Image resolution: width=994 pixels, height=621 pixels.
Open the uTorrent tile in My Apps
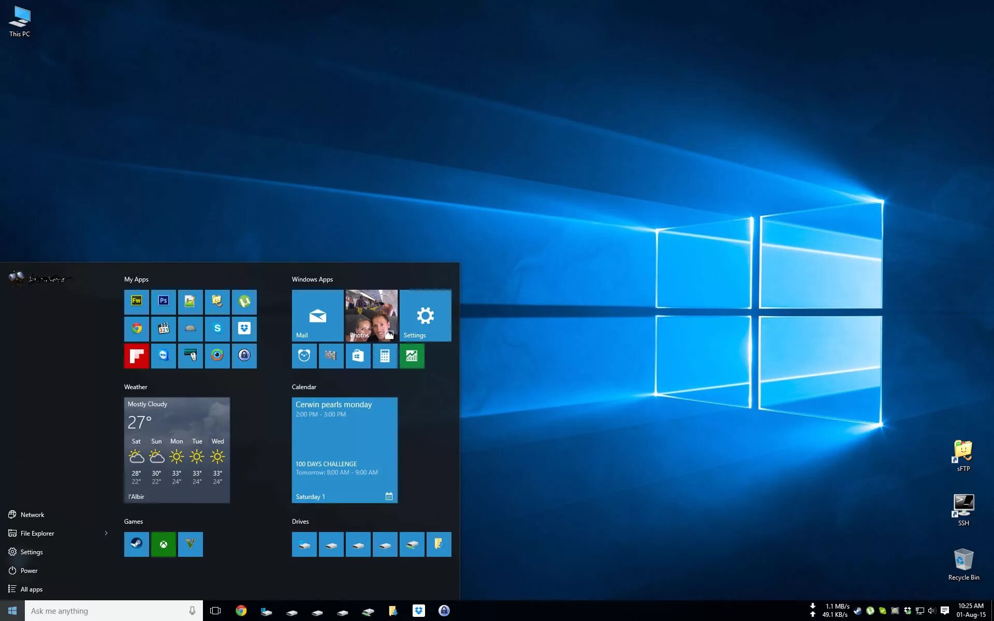244,302
